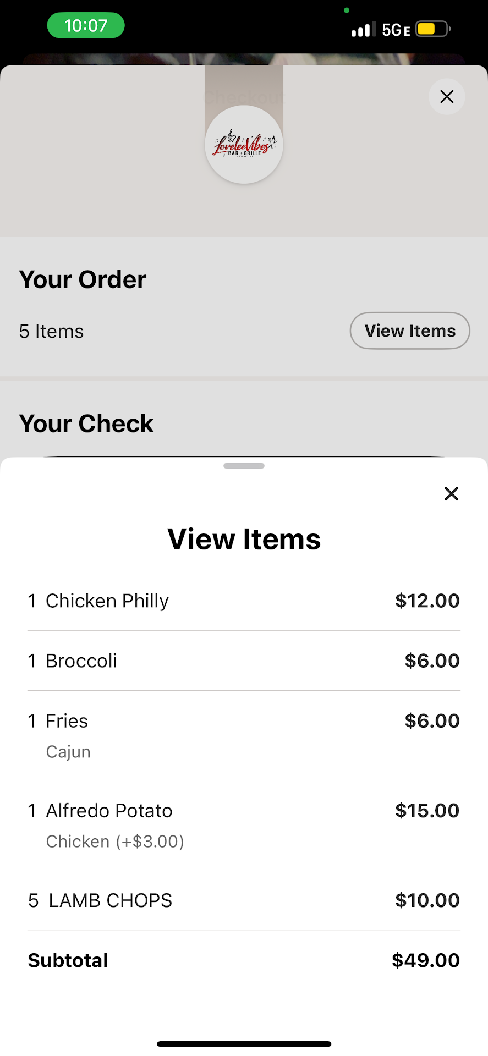Screen dimensions: 488x1056
Task: Tap the Your Check heading
Action: (x=86, y=424)
